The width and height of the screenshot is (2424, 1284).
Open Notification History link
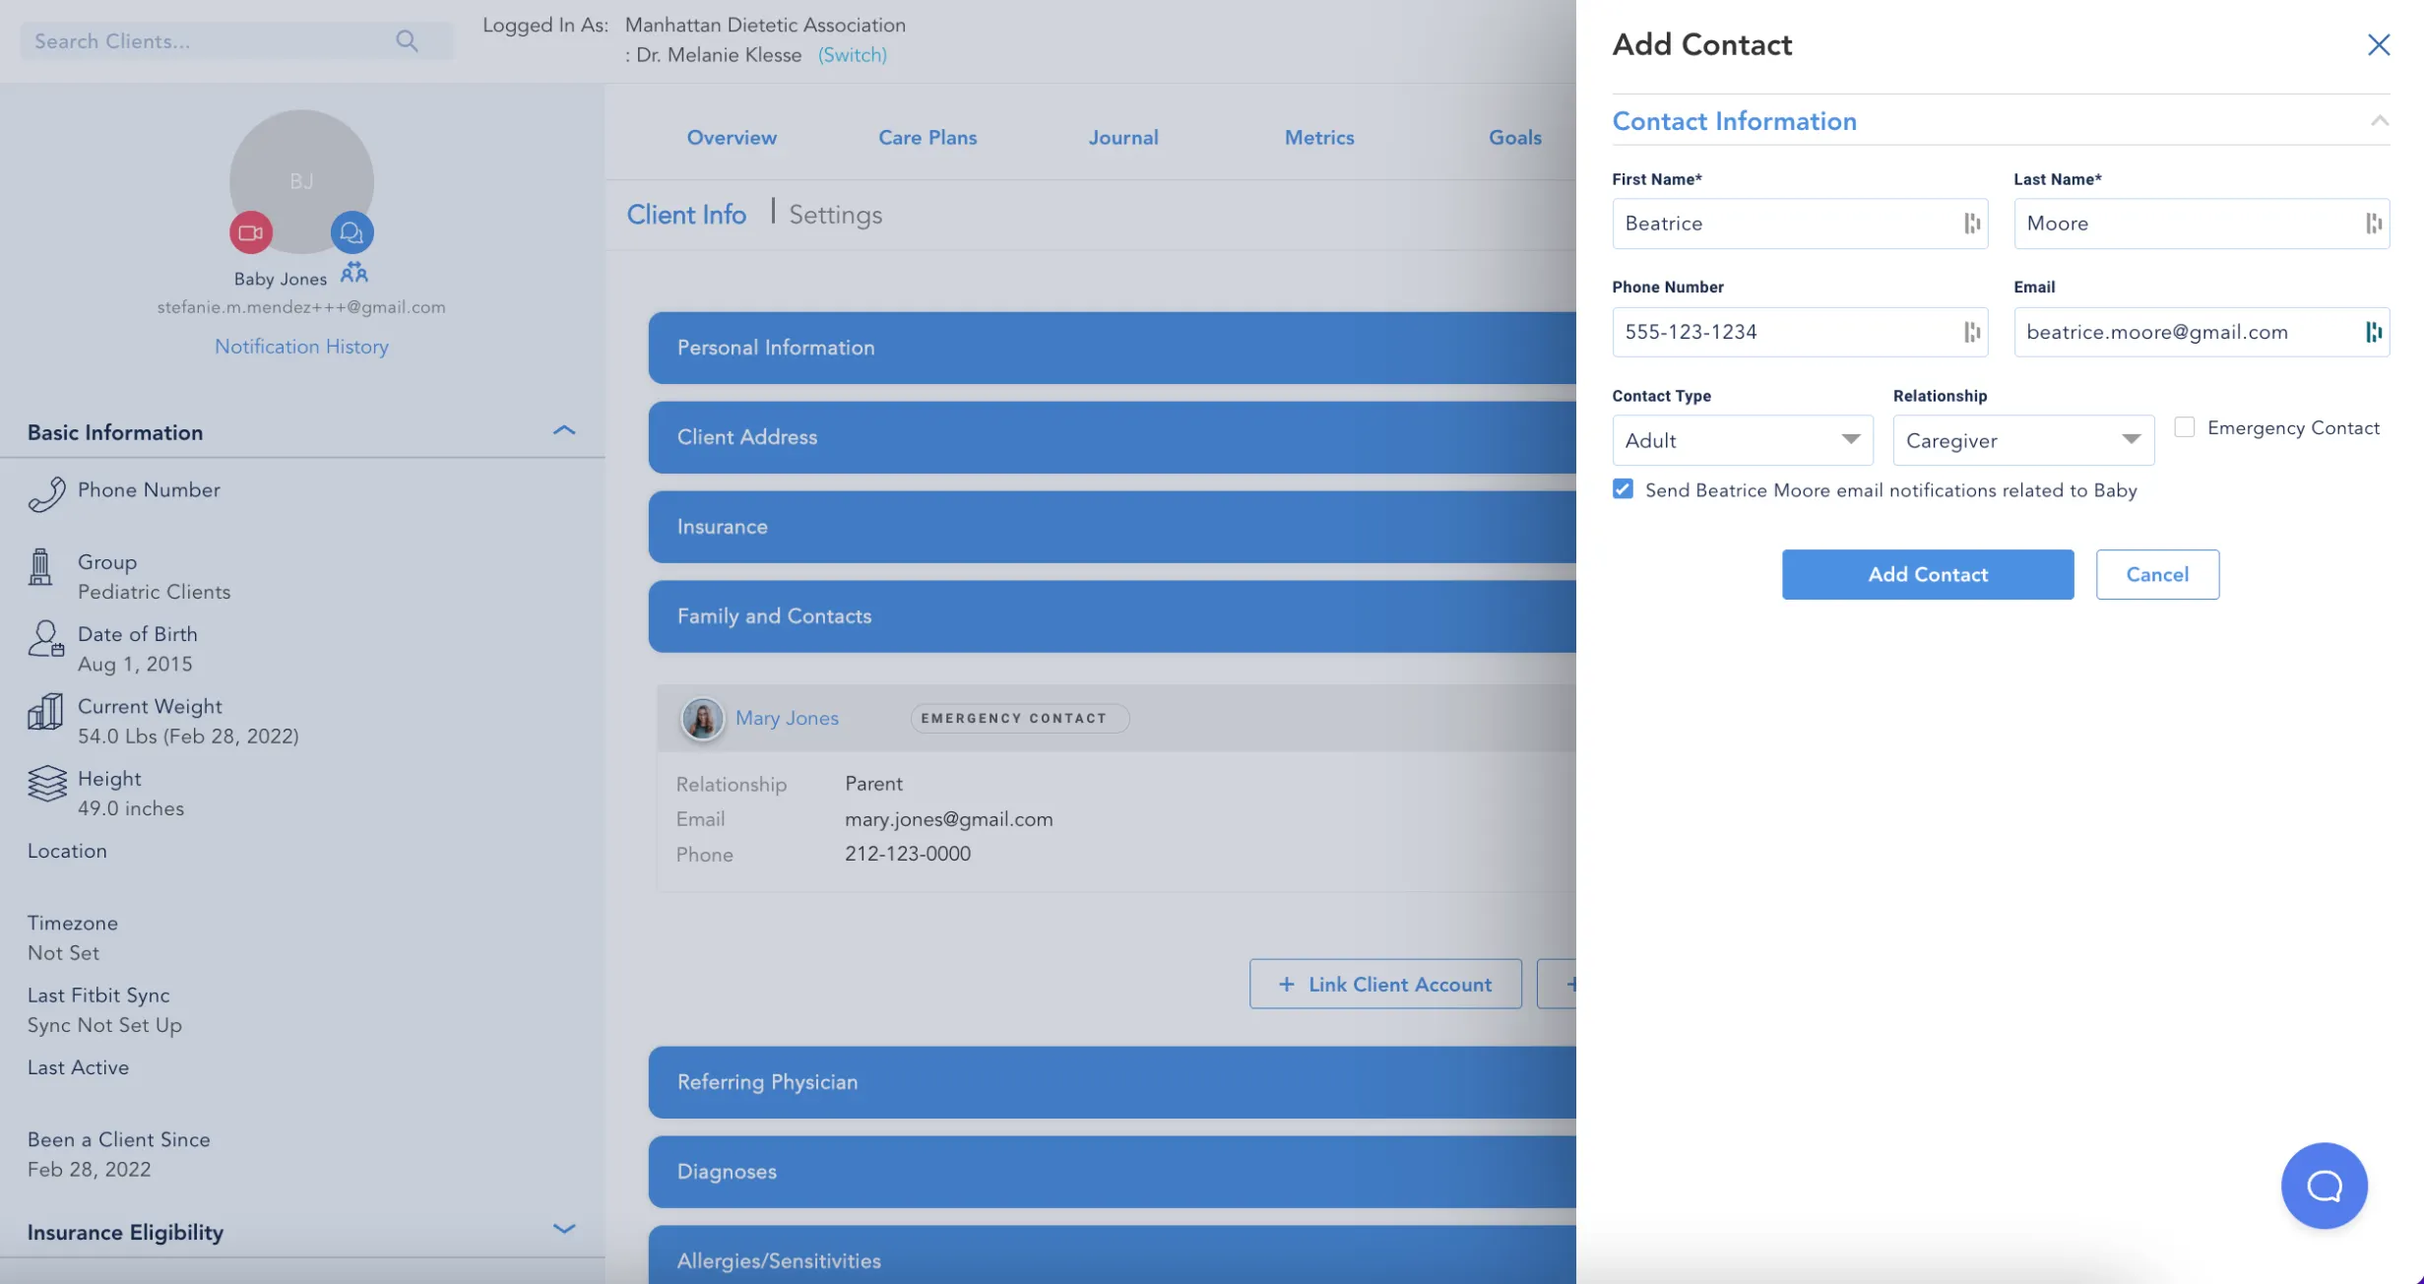301,347
